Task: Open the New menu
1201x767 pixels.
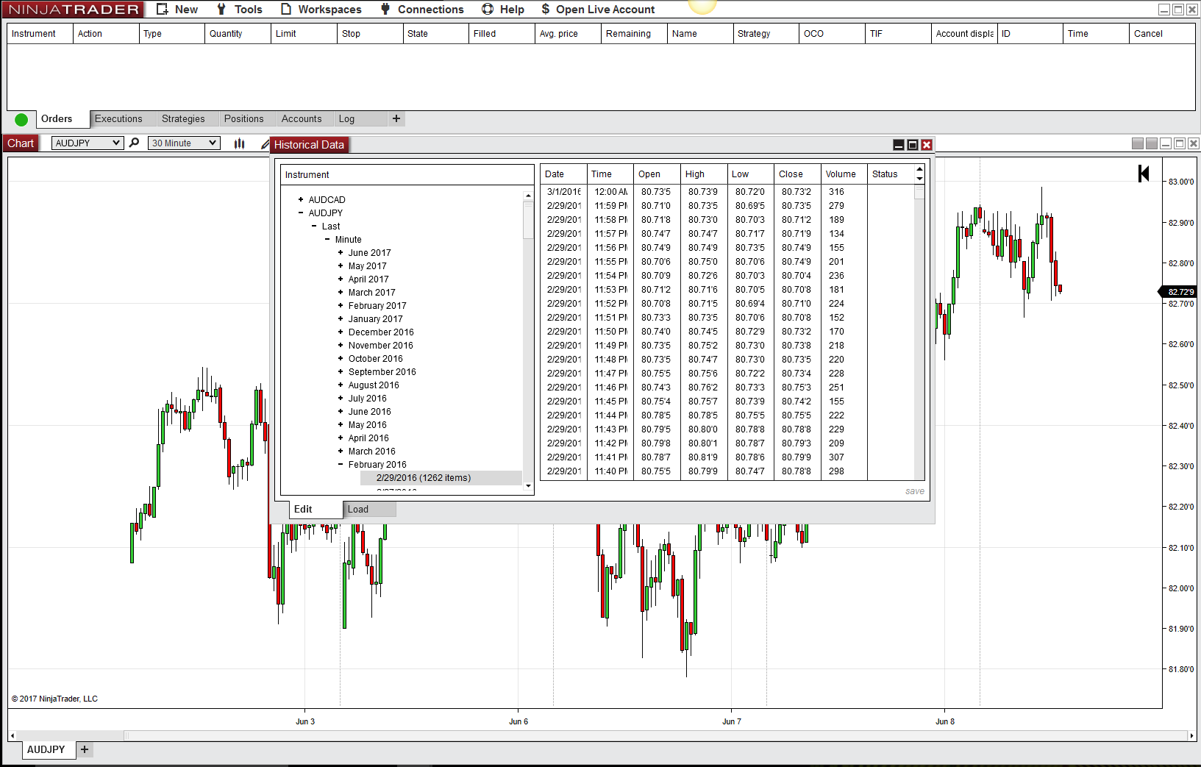Action: tap(177, 10)
